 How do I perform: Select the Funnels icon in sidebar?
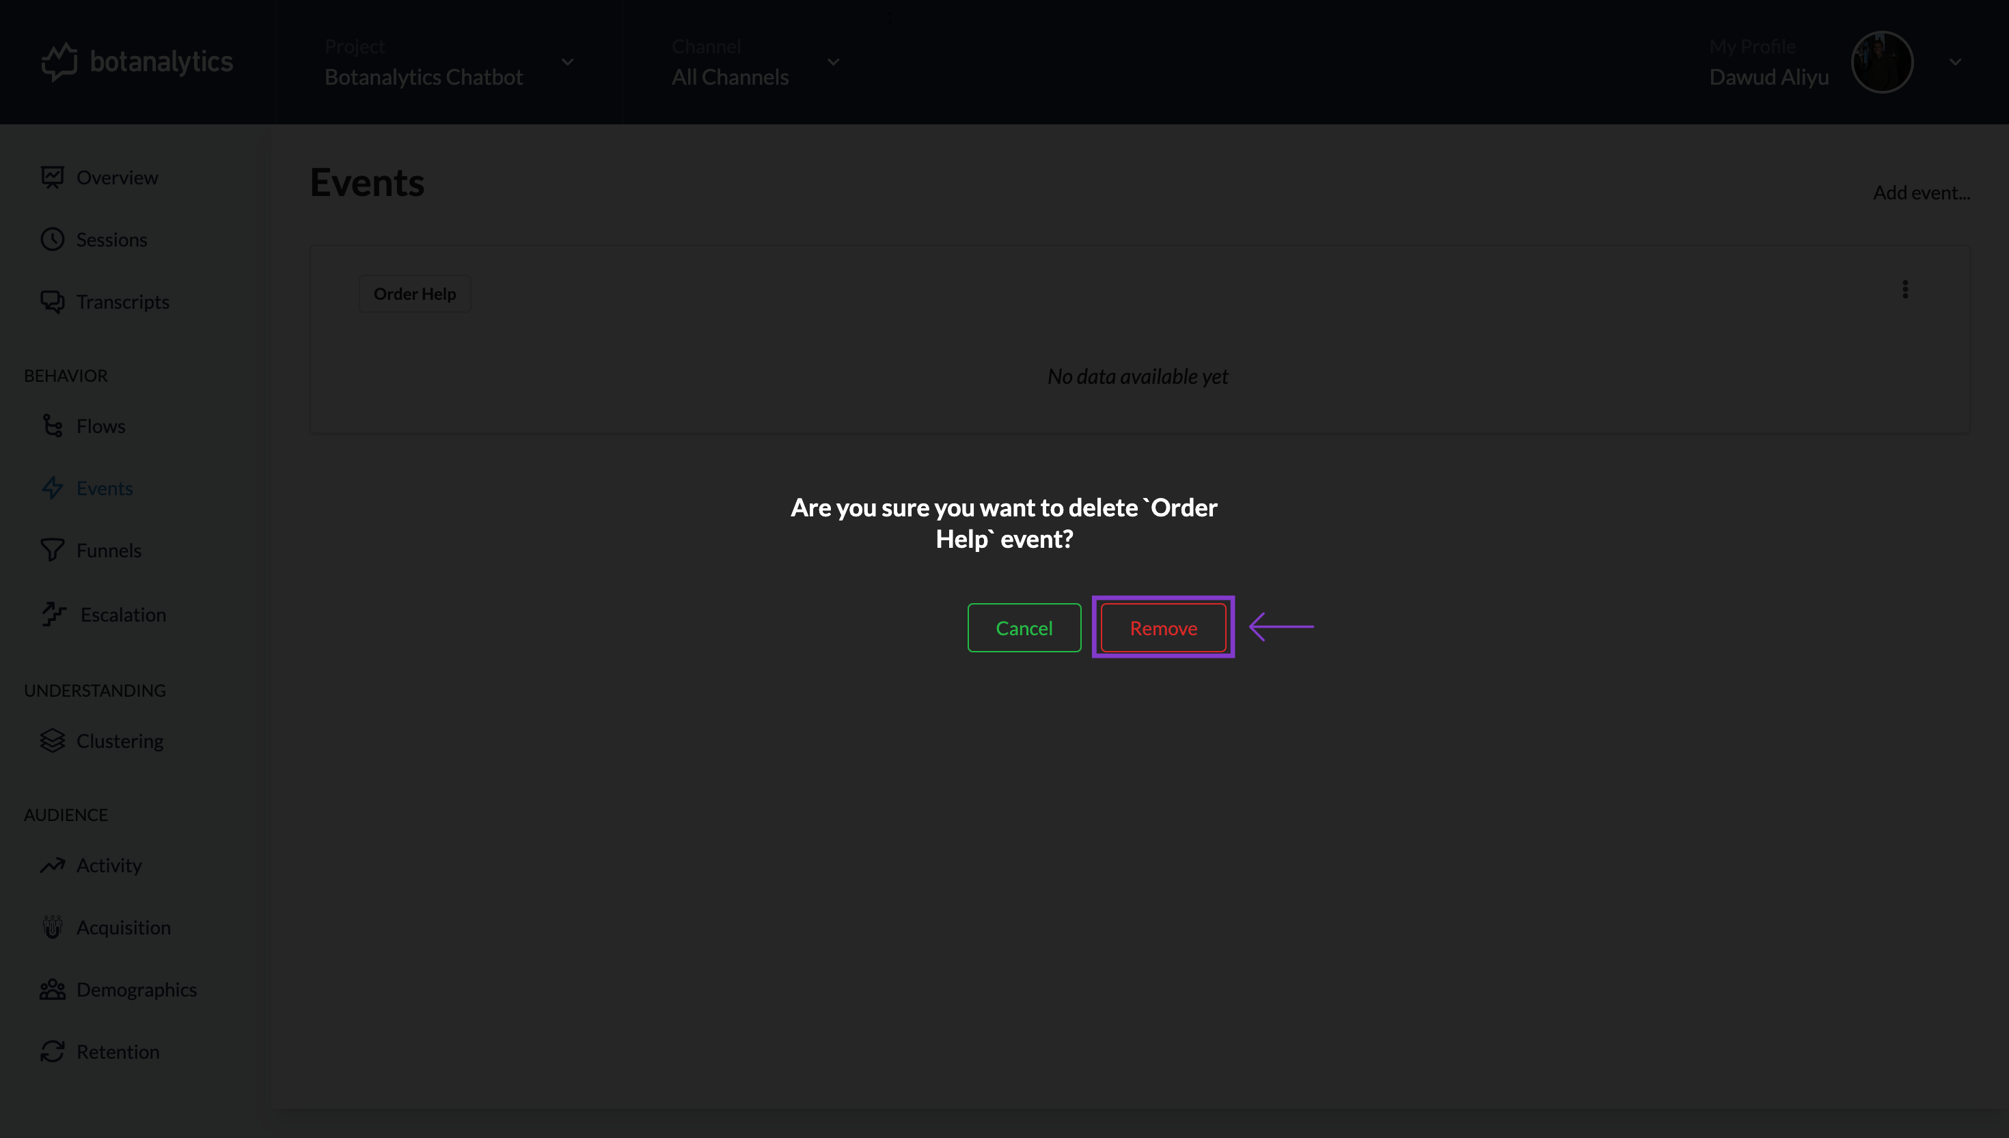coord(51,551)
